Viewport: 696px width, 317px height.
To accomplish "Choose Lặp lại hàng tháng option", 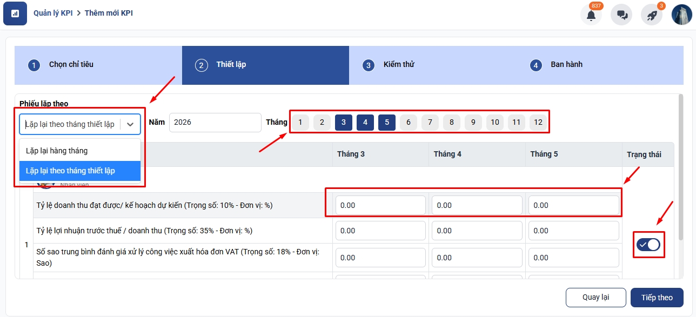I will click(x=57, y=151).
